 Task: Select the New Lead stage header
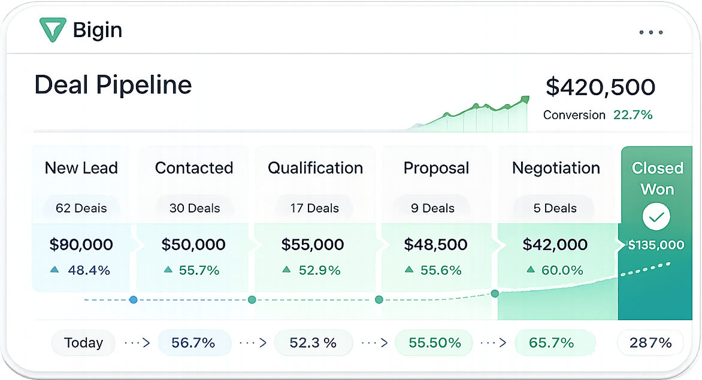coord(81,168)
